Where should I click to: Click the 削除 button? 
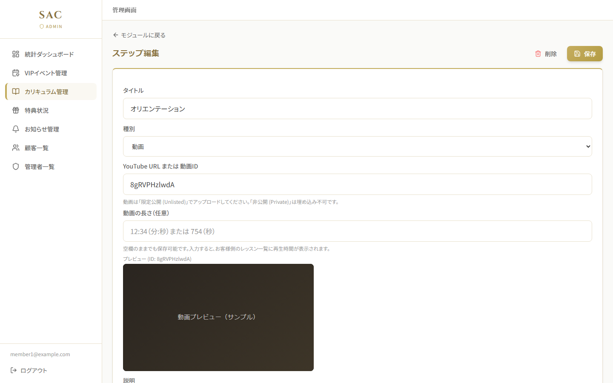pyautogui.click(x=546, y=54)
